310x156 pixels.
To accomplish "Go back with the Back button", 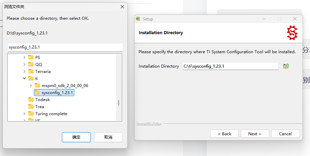I will (224, 134).
